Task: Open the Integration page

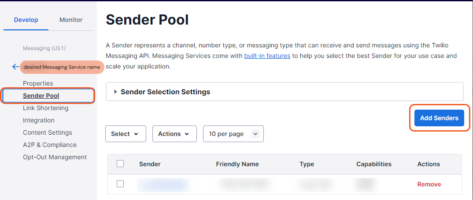Action: pos(39,120)
